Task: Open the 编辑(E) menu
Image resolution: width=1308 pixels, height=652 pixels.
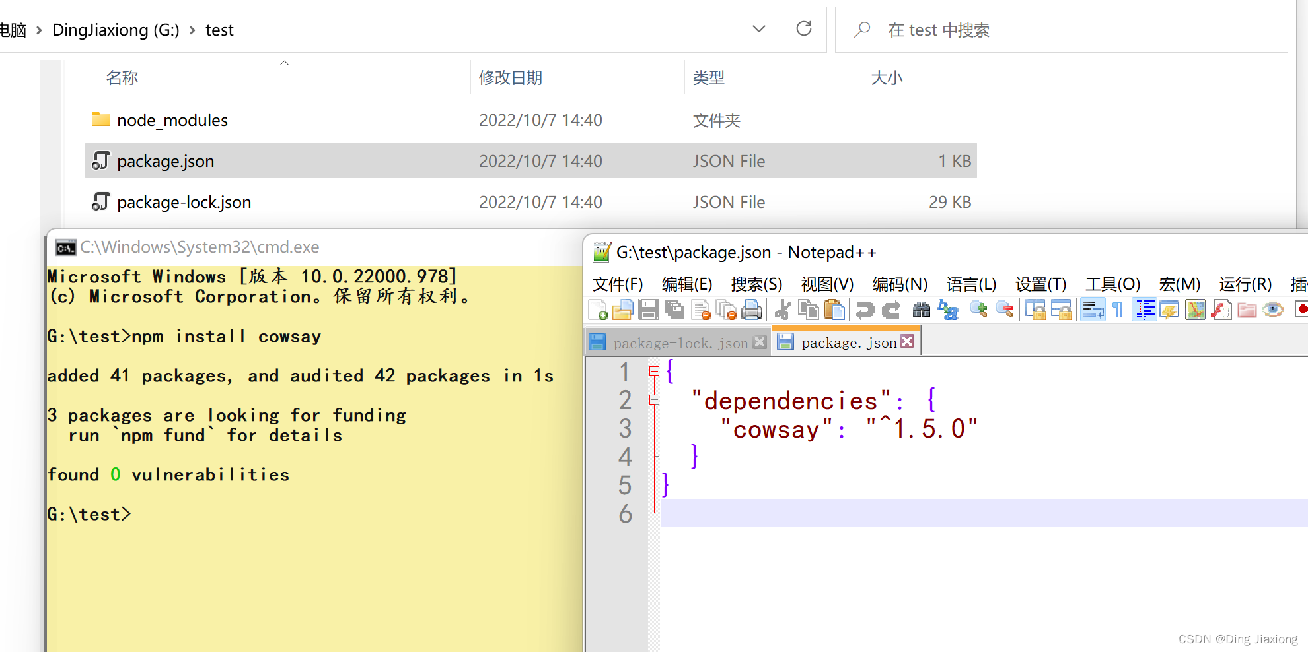Action: coord(687,284)
